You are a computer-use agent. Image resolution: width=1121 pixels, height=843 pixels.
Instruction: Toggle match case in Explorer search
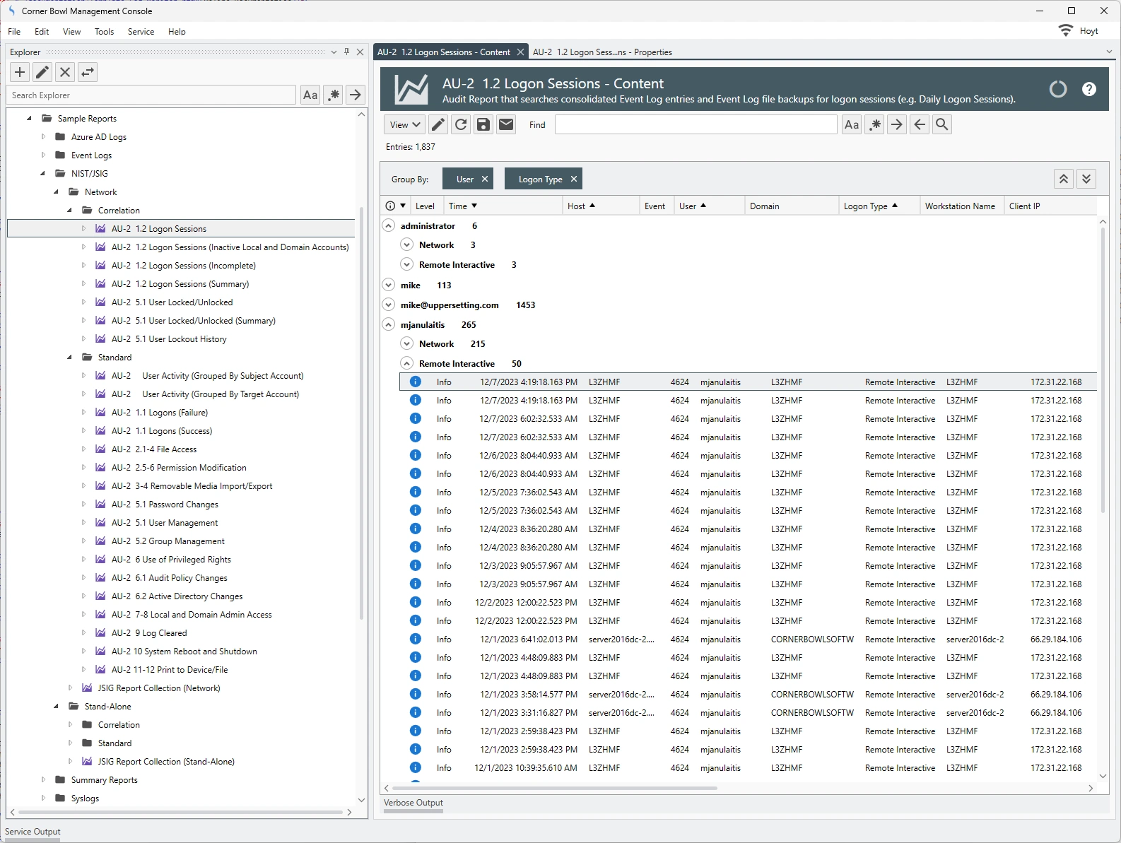(x=310, y=95)
